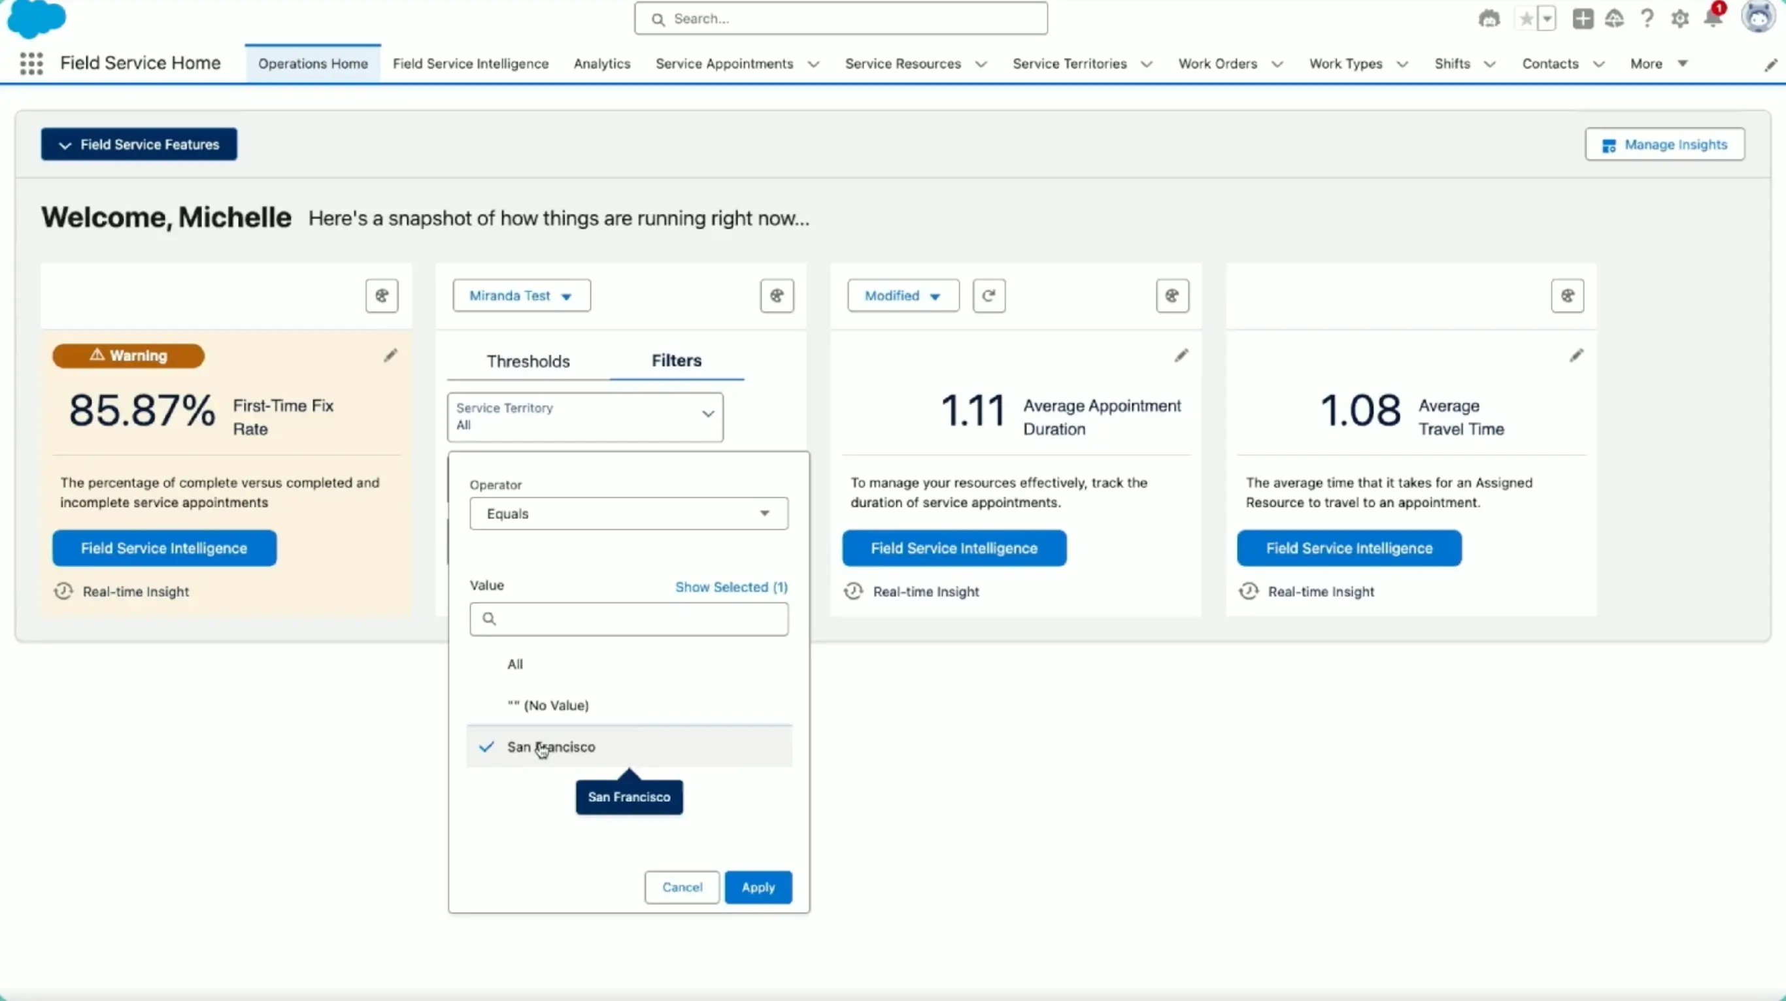Open Field Service Intelligence under Average Appointment Duration
This screenshot has height=1001, width=1786.
click(x=954, y=548)
